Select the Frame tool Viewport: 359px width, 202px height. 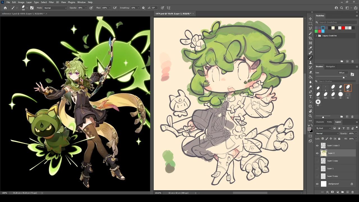(x=310, y=43)
